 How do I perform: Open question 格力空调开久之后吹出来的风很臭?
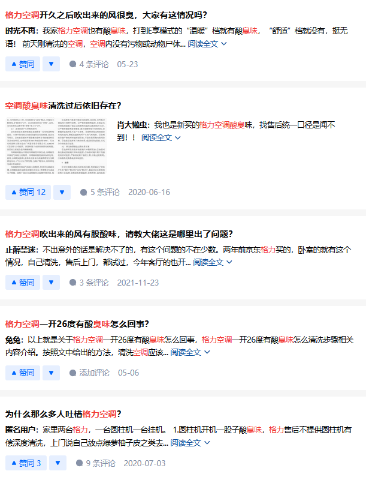coord(106,15)
